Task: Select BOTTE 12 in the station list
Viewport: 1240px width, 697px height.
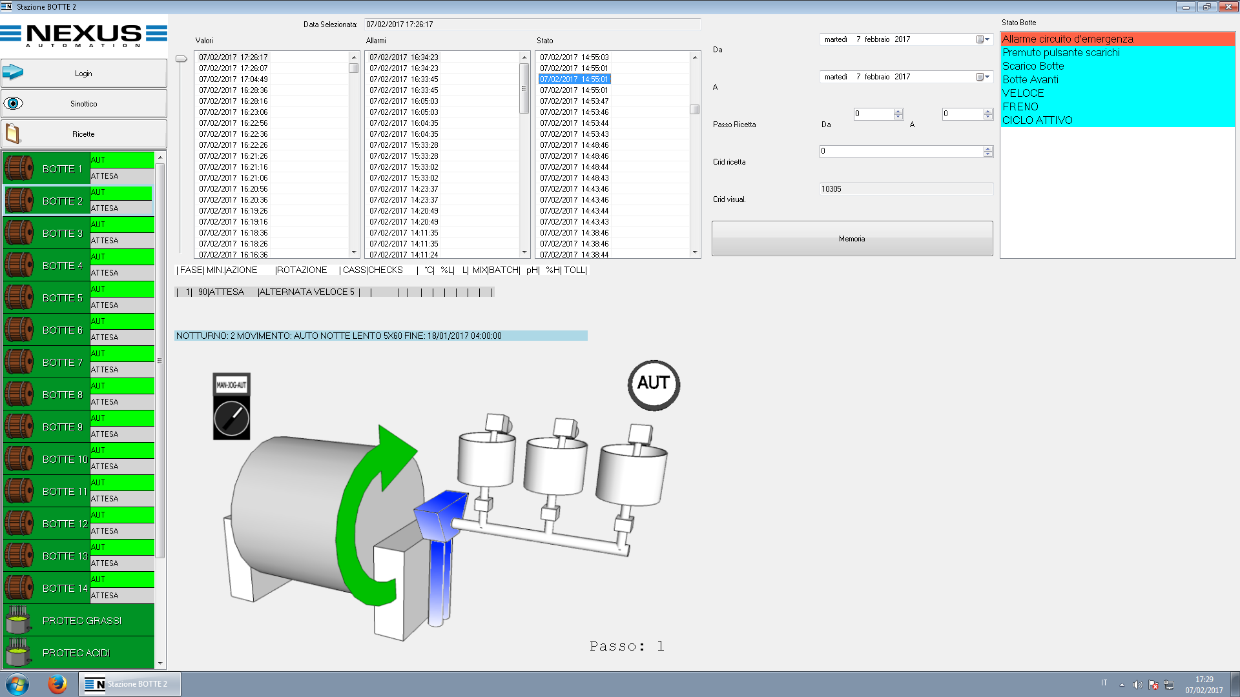Action: tap(65, 523)
